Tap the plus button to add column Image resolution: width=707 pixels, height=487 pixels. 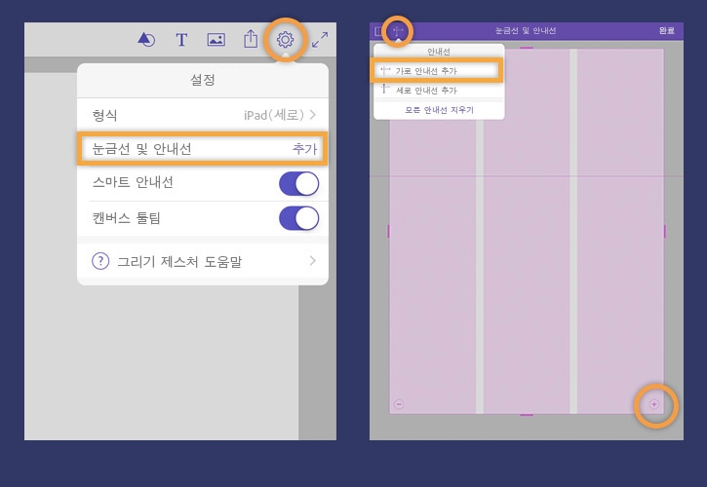[x=653, y=404]
